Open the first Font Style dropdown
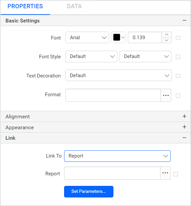The width and height of the screenshot is (191, 206). [x=91, y=56]
